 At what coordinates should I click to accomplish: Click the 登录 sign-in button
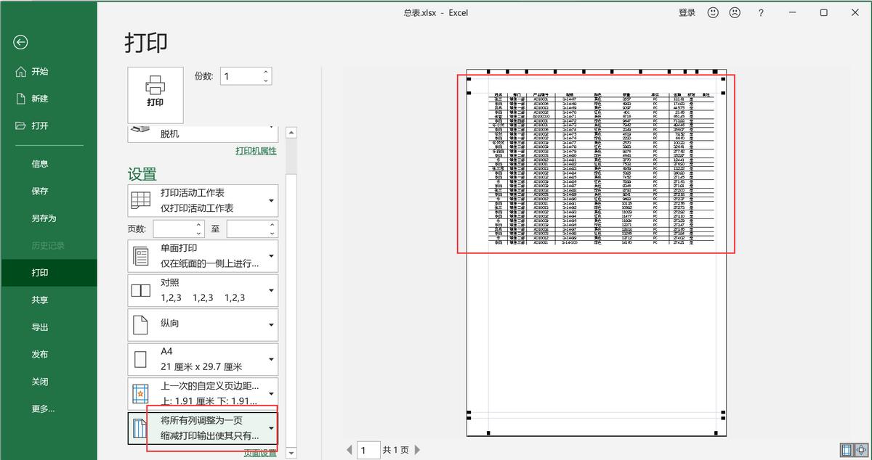point(687,12)
